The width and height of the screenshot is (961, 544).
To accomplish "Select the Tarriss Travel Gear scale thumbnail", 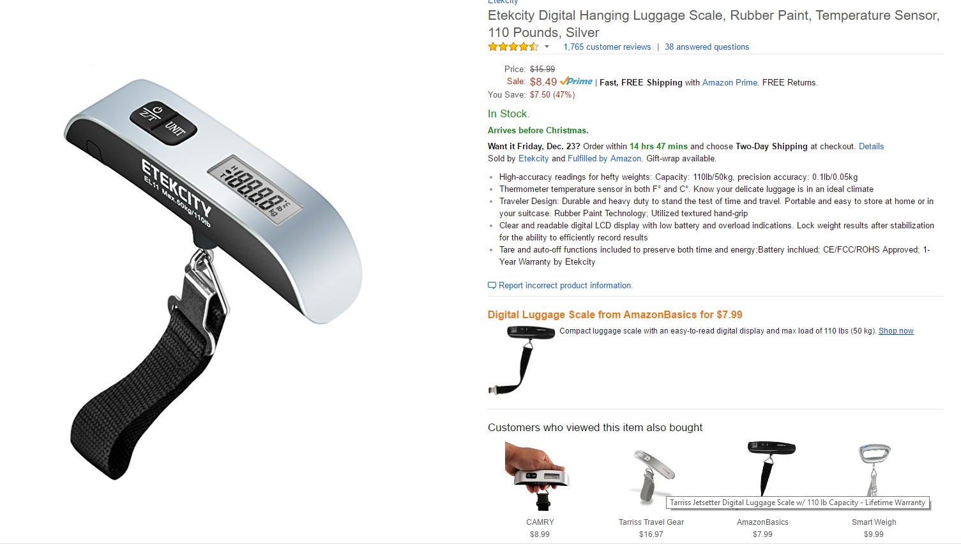I will pos(651,476).
